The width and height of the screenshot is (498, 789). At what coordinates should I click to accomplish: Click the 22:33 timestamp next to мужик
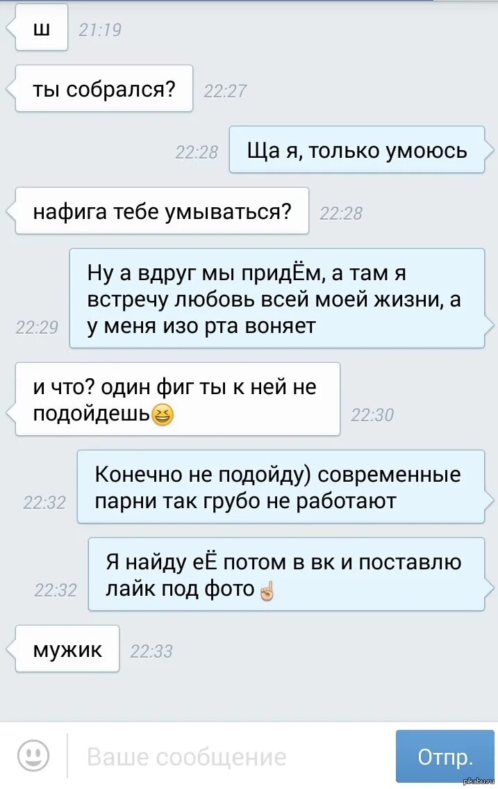[x=151, y=651]
